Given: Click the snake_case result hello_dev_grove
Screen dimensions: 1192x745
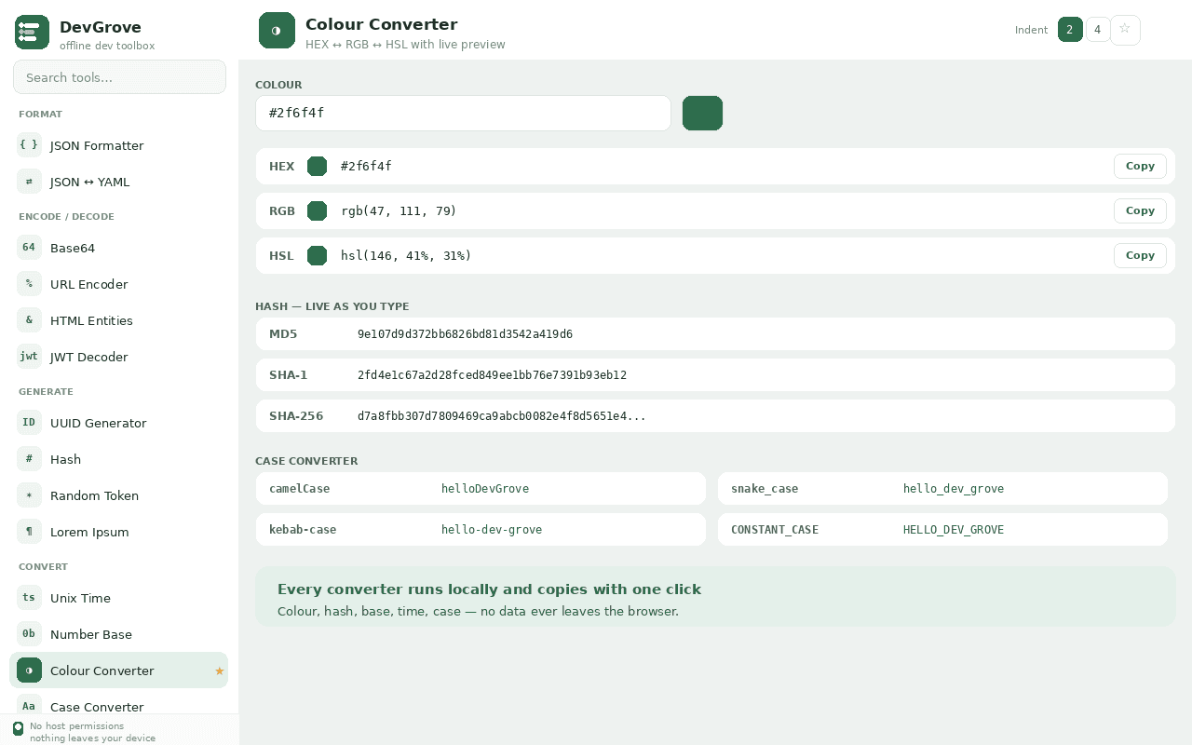Looking at the screenshot, I should coord(954,489).
